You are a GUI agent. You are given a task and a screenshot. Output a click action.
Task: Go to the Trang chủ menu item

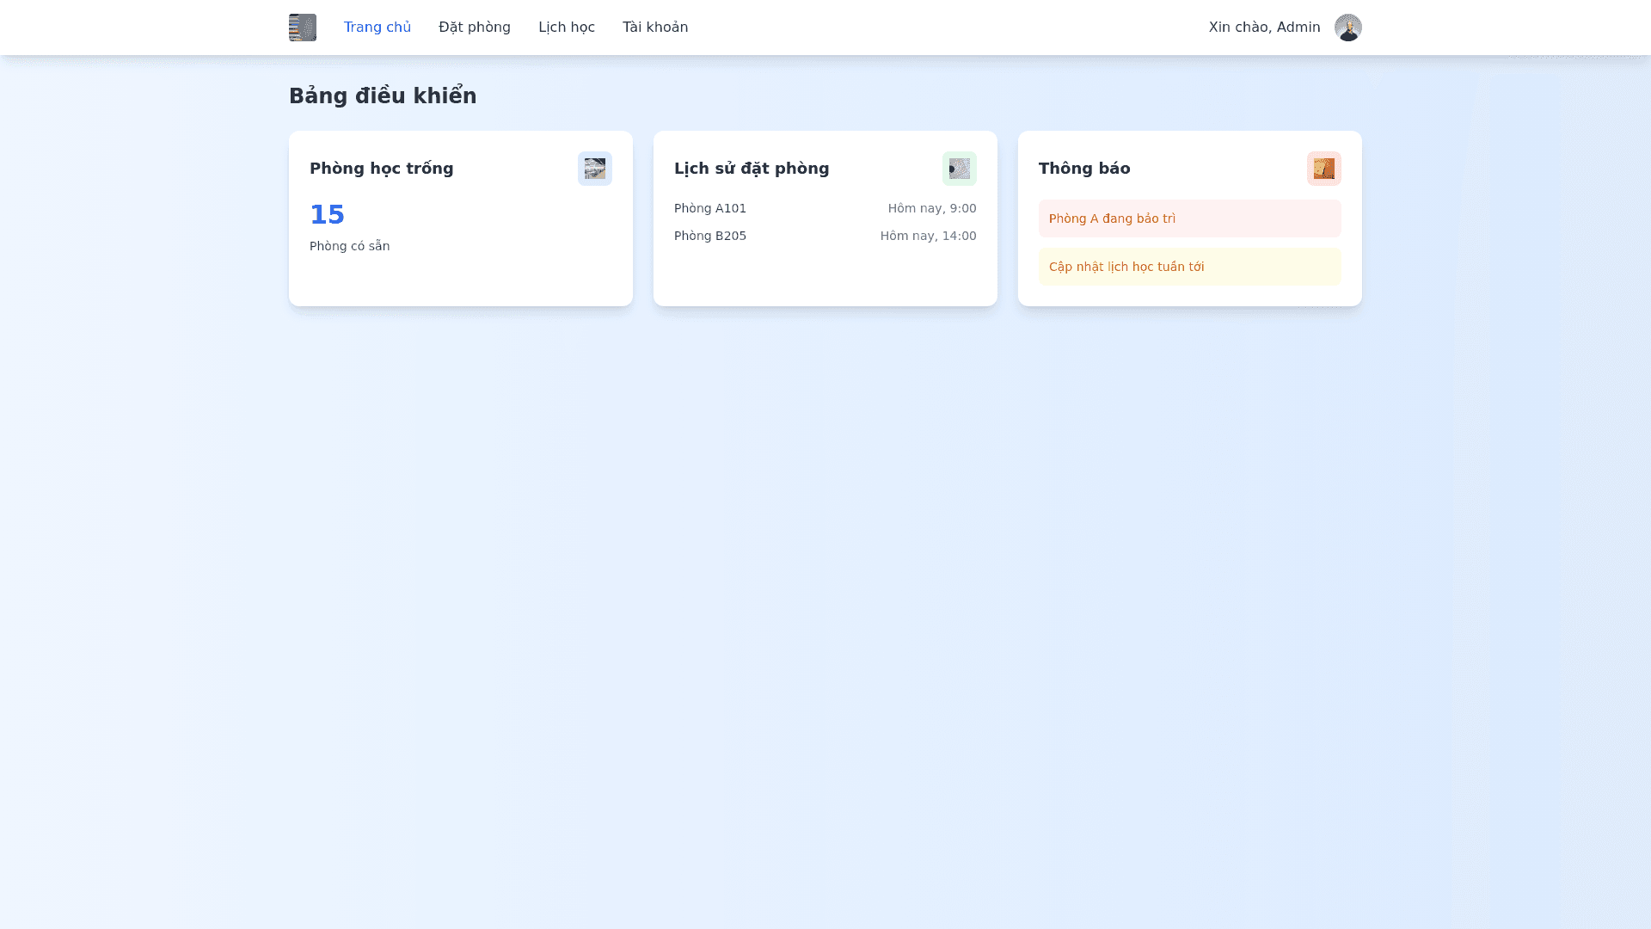(x=377, y=28)
